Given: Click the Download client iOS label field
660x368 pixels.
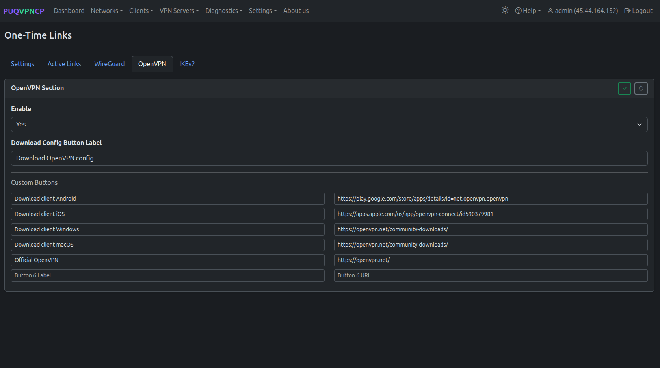Looking at the screenshot, I should [x=168, y=214].
